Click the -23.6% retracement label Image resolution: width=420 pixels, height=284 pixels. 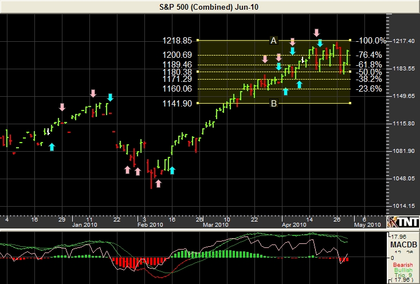click(368, 89)
